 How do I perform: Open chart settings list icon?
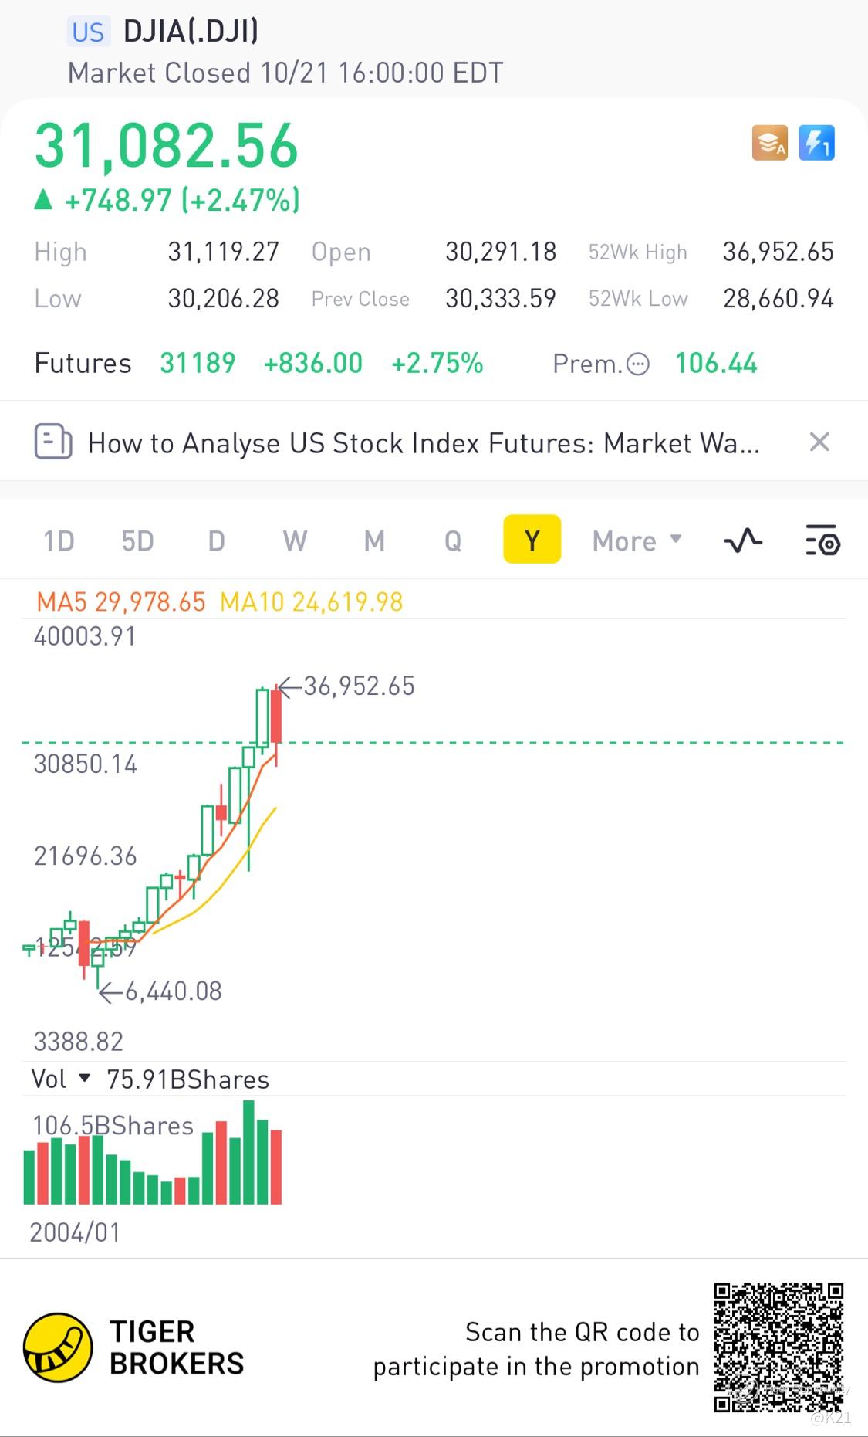tap(822, 541)
